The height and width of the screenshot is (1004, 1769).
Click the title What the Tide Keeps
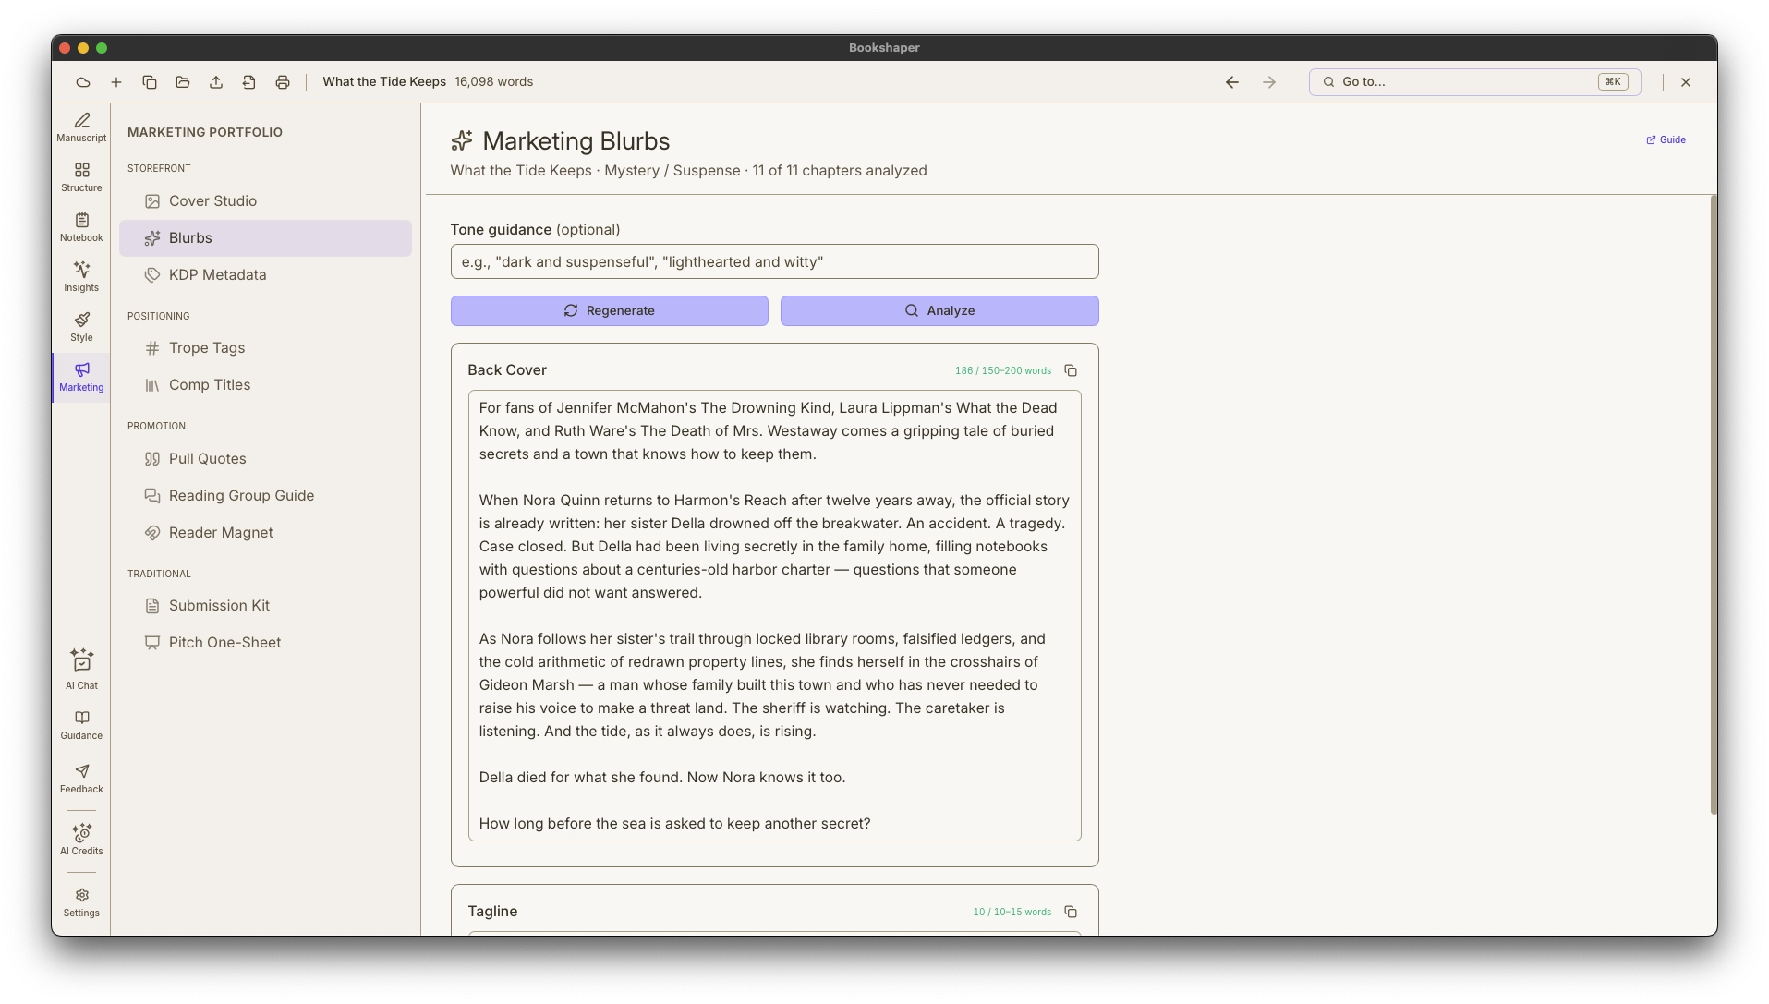(x=384, y=82)
